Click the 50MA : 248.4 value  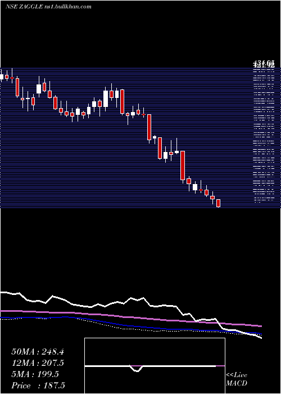pos(38,352)
